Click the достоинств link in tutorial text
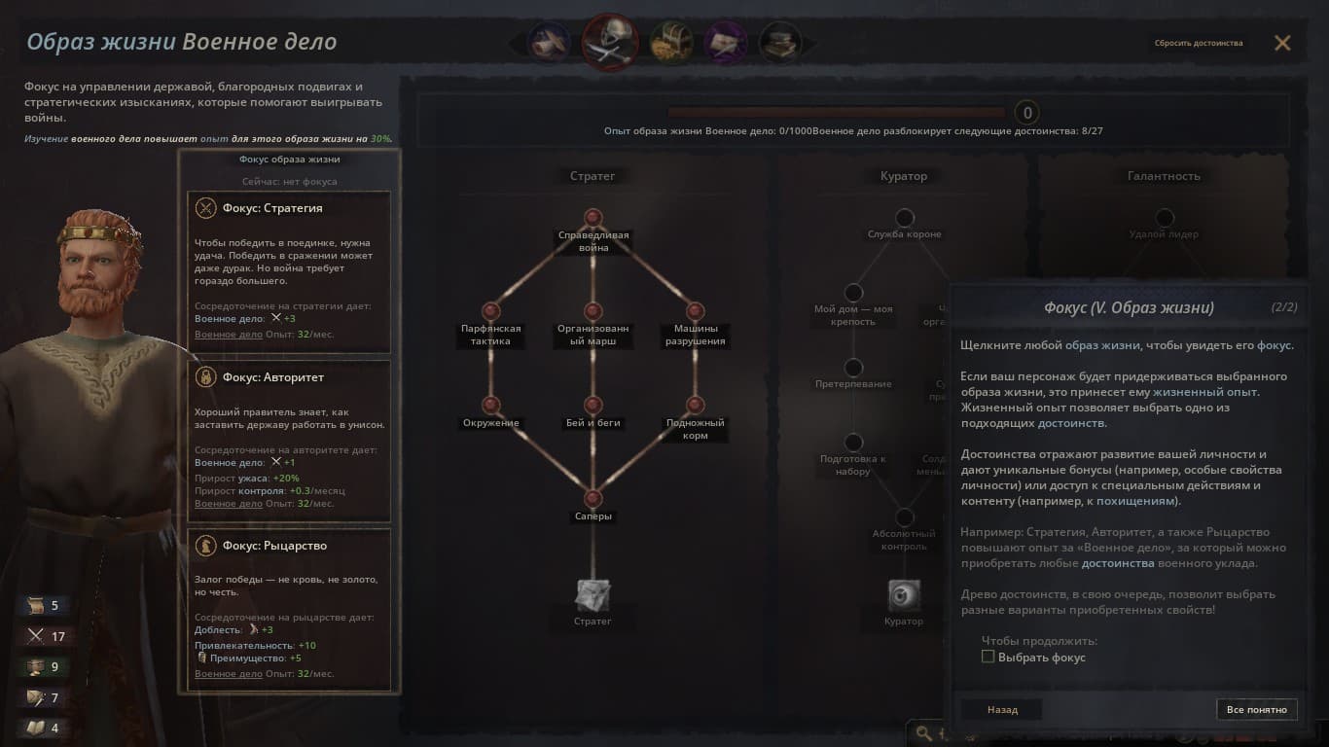Viewport: 1329px width, 747px height. pyautogui.click(x=1072, y=423)
